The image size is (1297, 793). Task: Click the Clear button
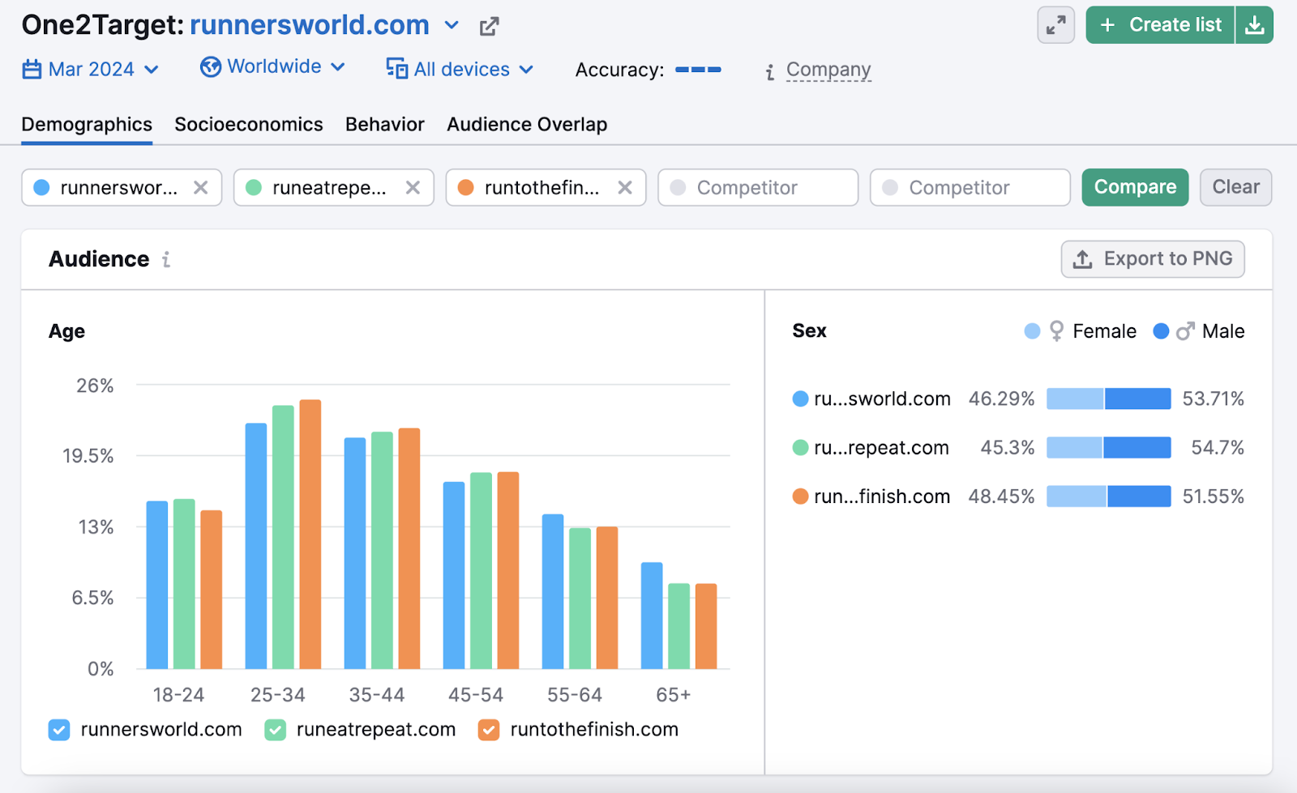[1235, 187]
